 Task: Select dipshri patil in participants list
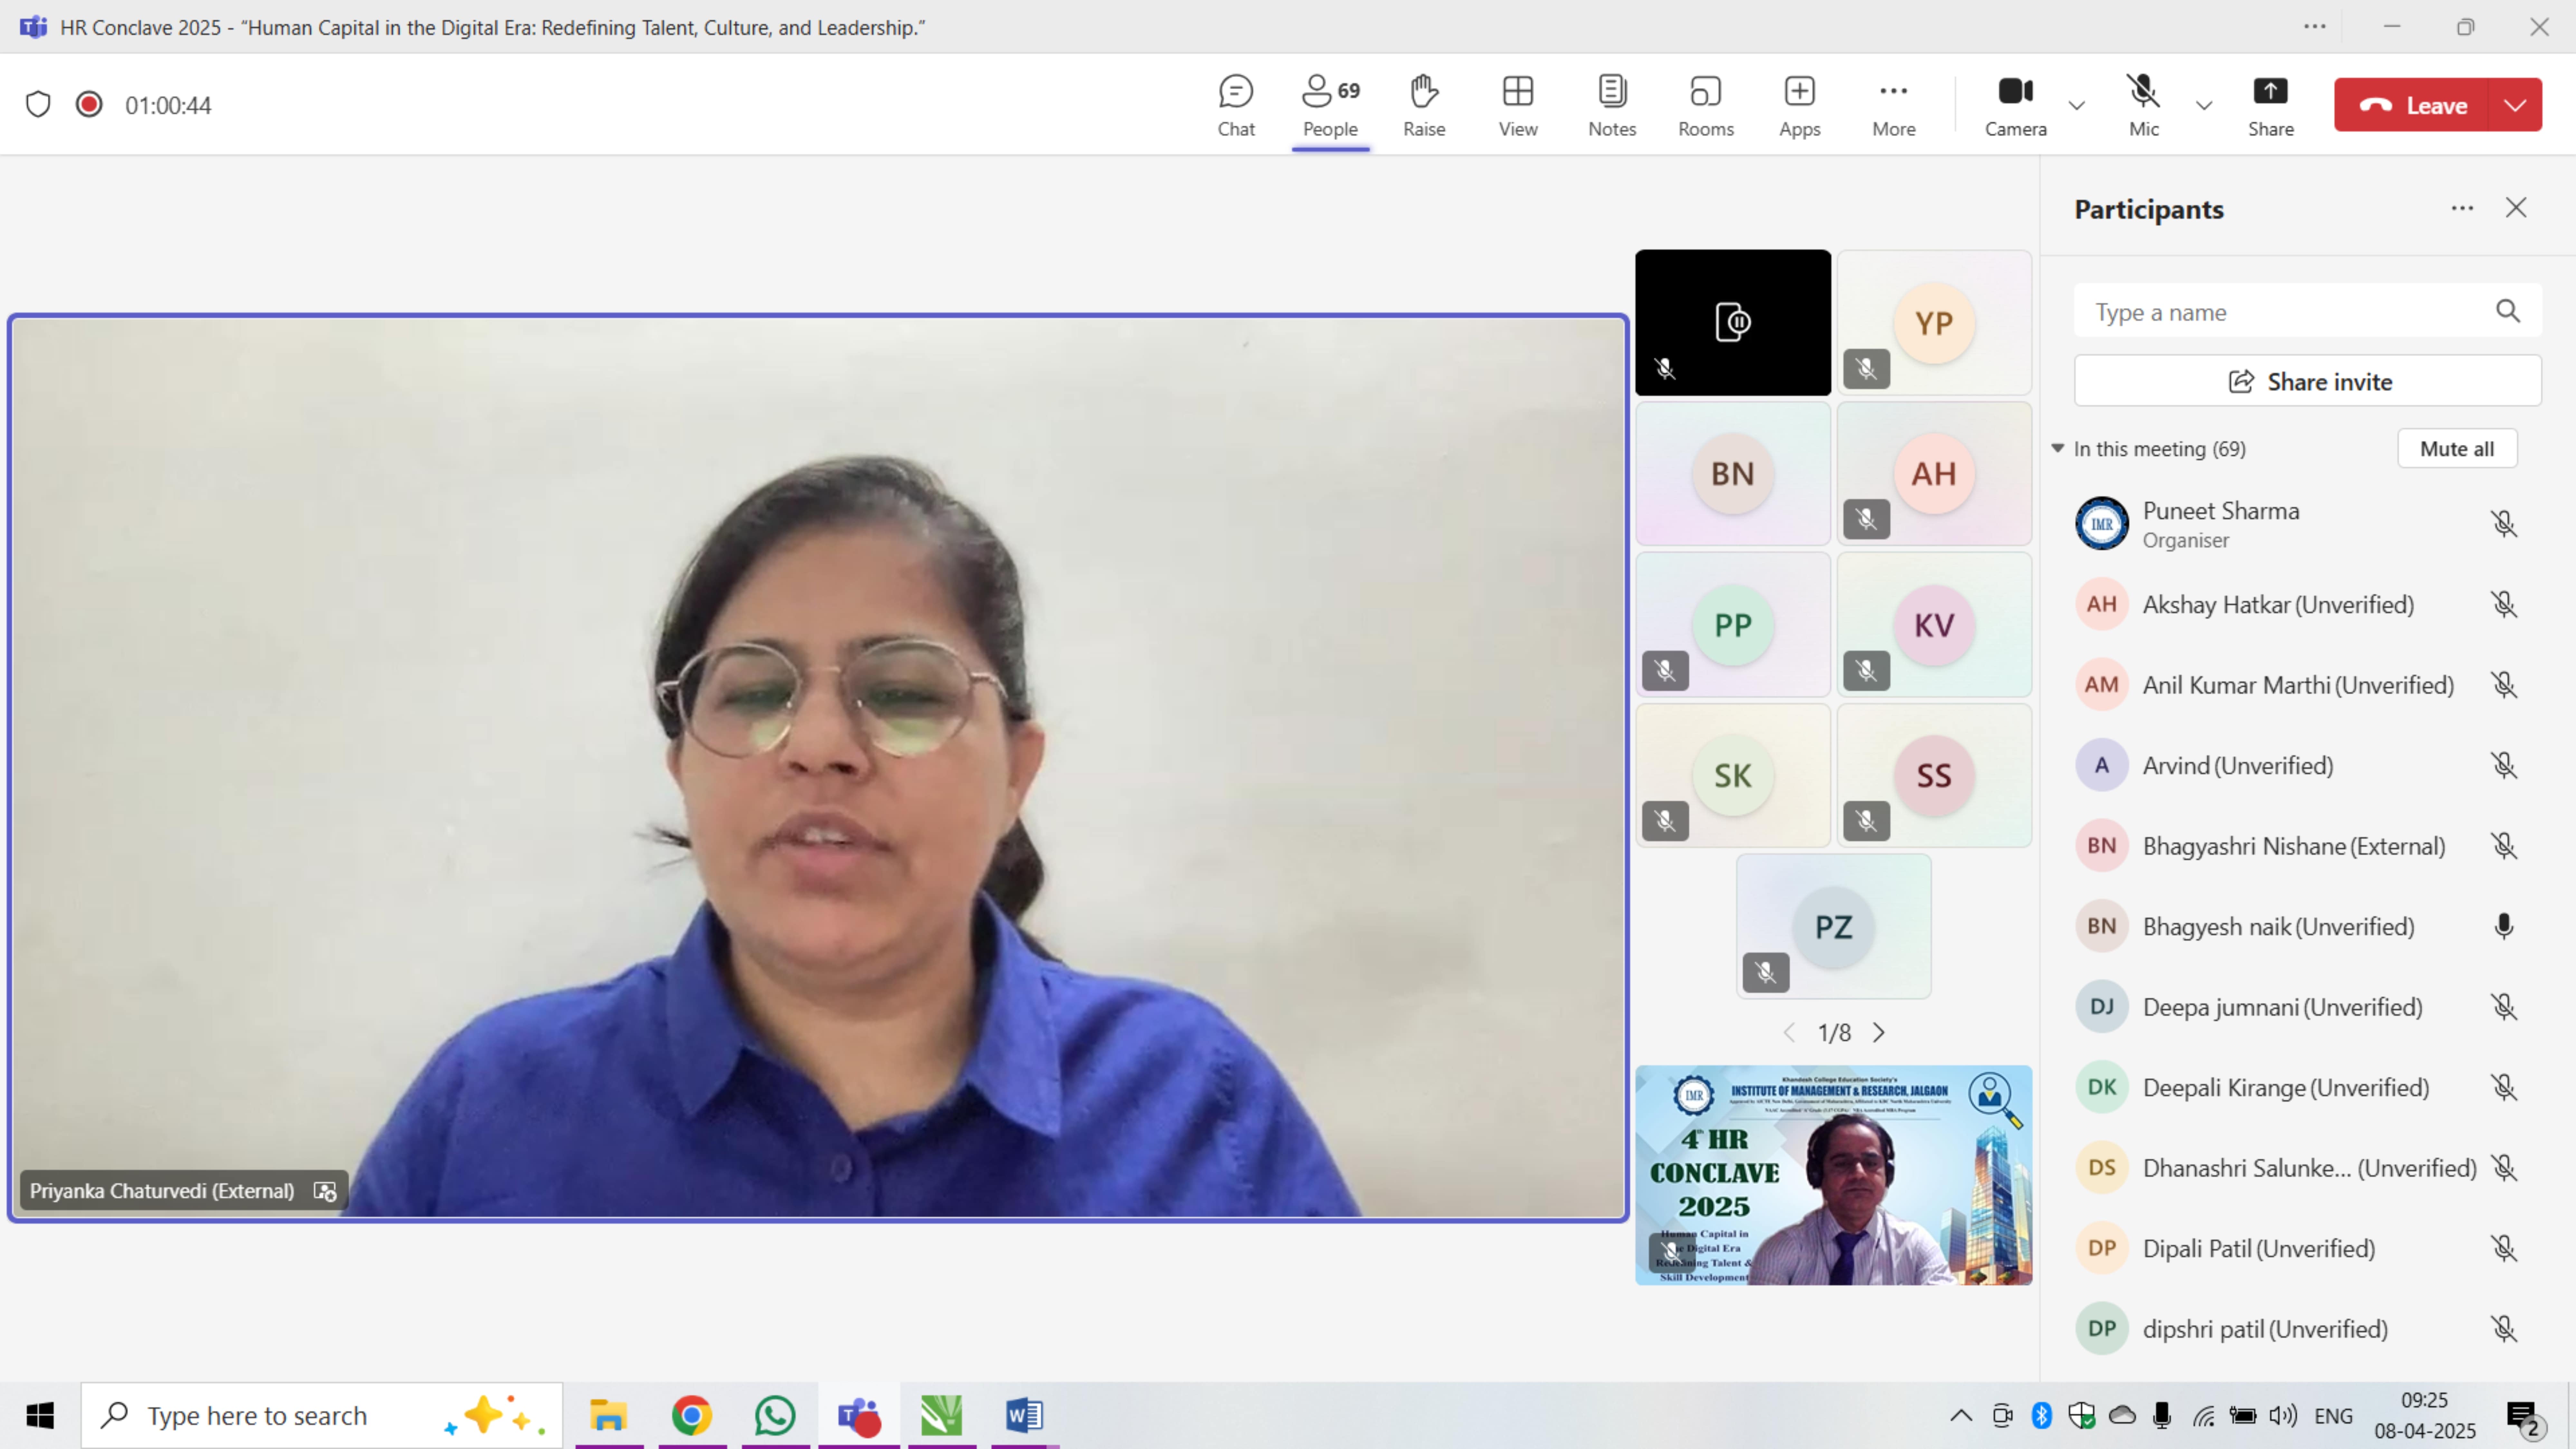pyautogui.click(x=2300, y=1329)
